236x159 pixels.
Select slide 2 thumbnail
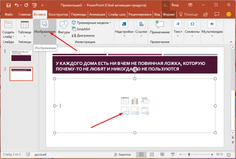[21, 74]
